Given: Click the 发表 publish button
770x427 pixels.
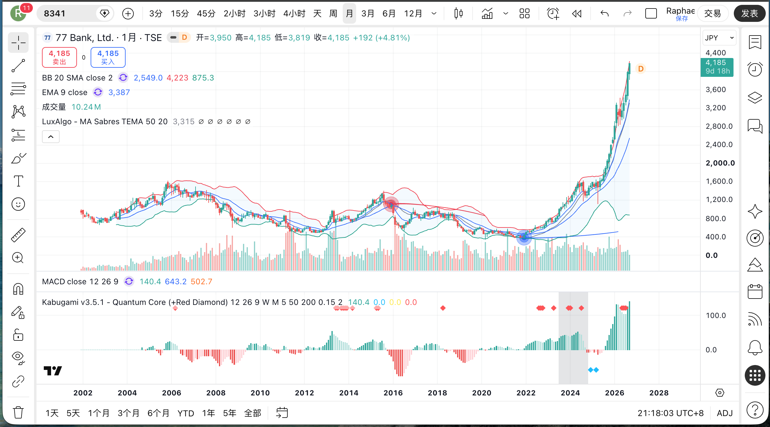Looking at the screenshot, I should [x=750, y=14].
